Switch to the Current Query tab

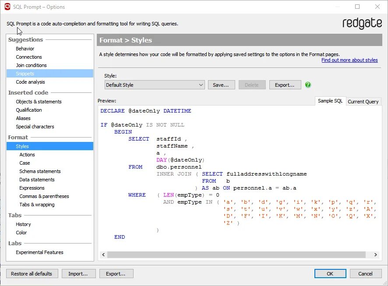pyautogui.click(x=363, y=102)
